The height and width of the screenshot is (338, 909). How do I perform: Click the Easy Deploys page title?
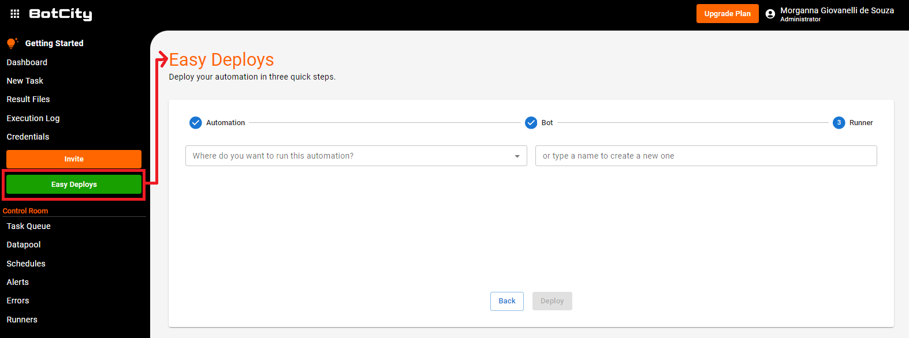[222, 59]
